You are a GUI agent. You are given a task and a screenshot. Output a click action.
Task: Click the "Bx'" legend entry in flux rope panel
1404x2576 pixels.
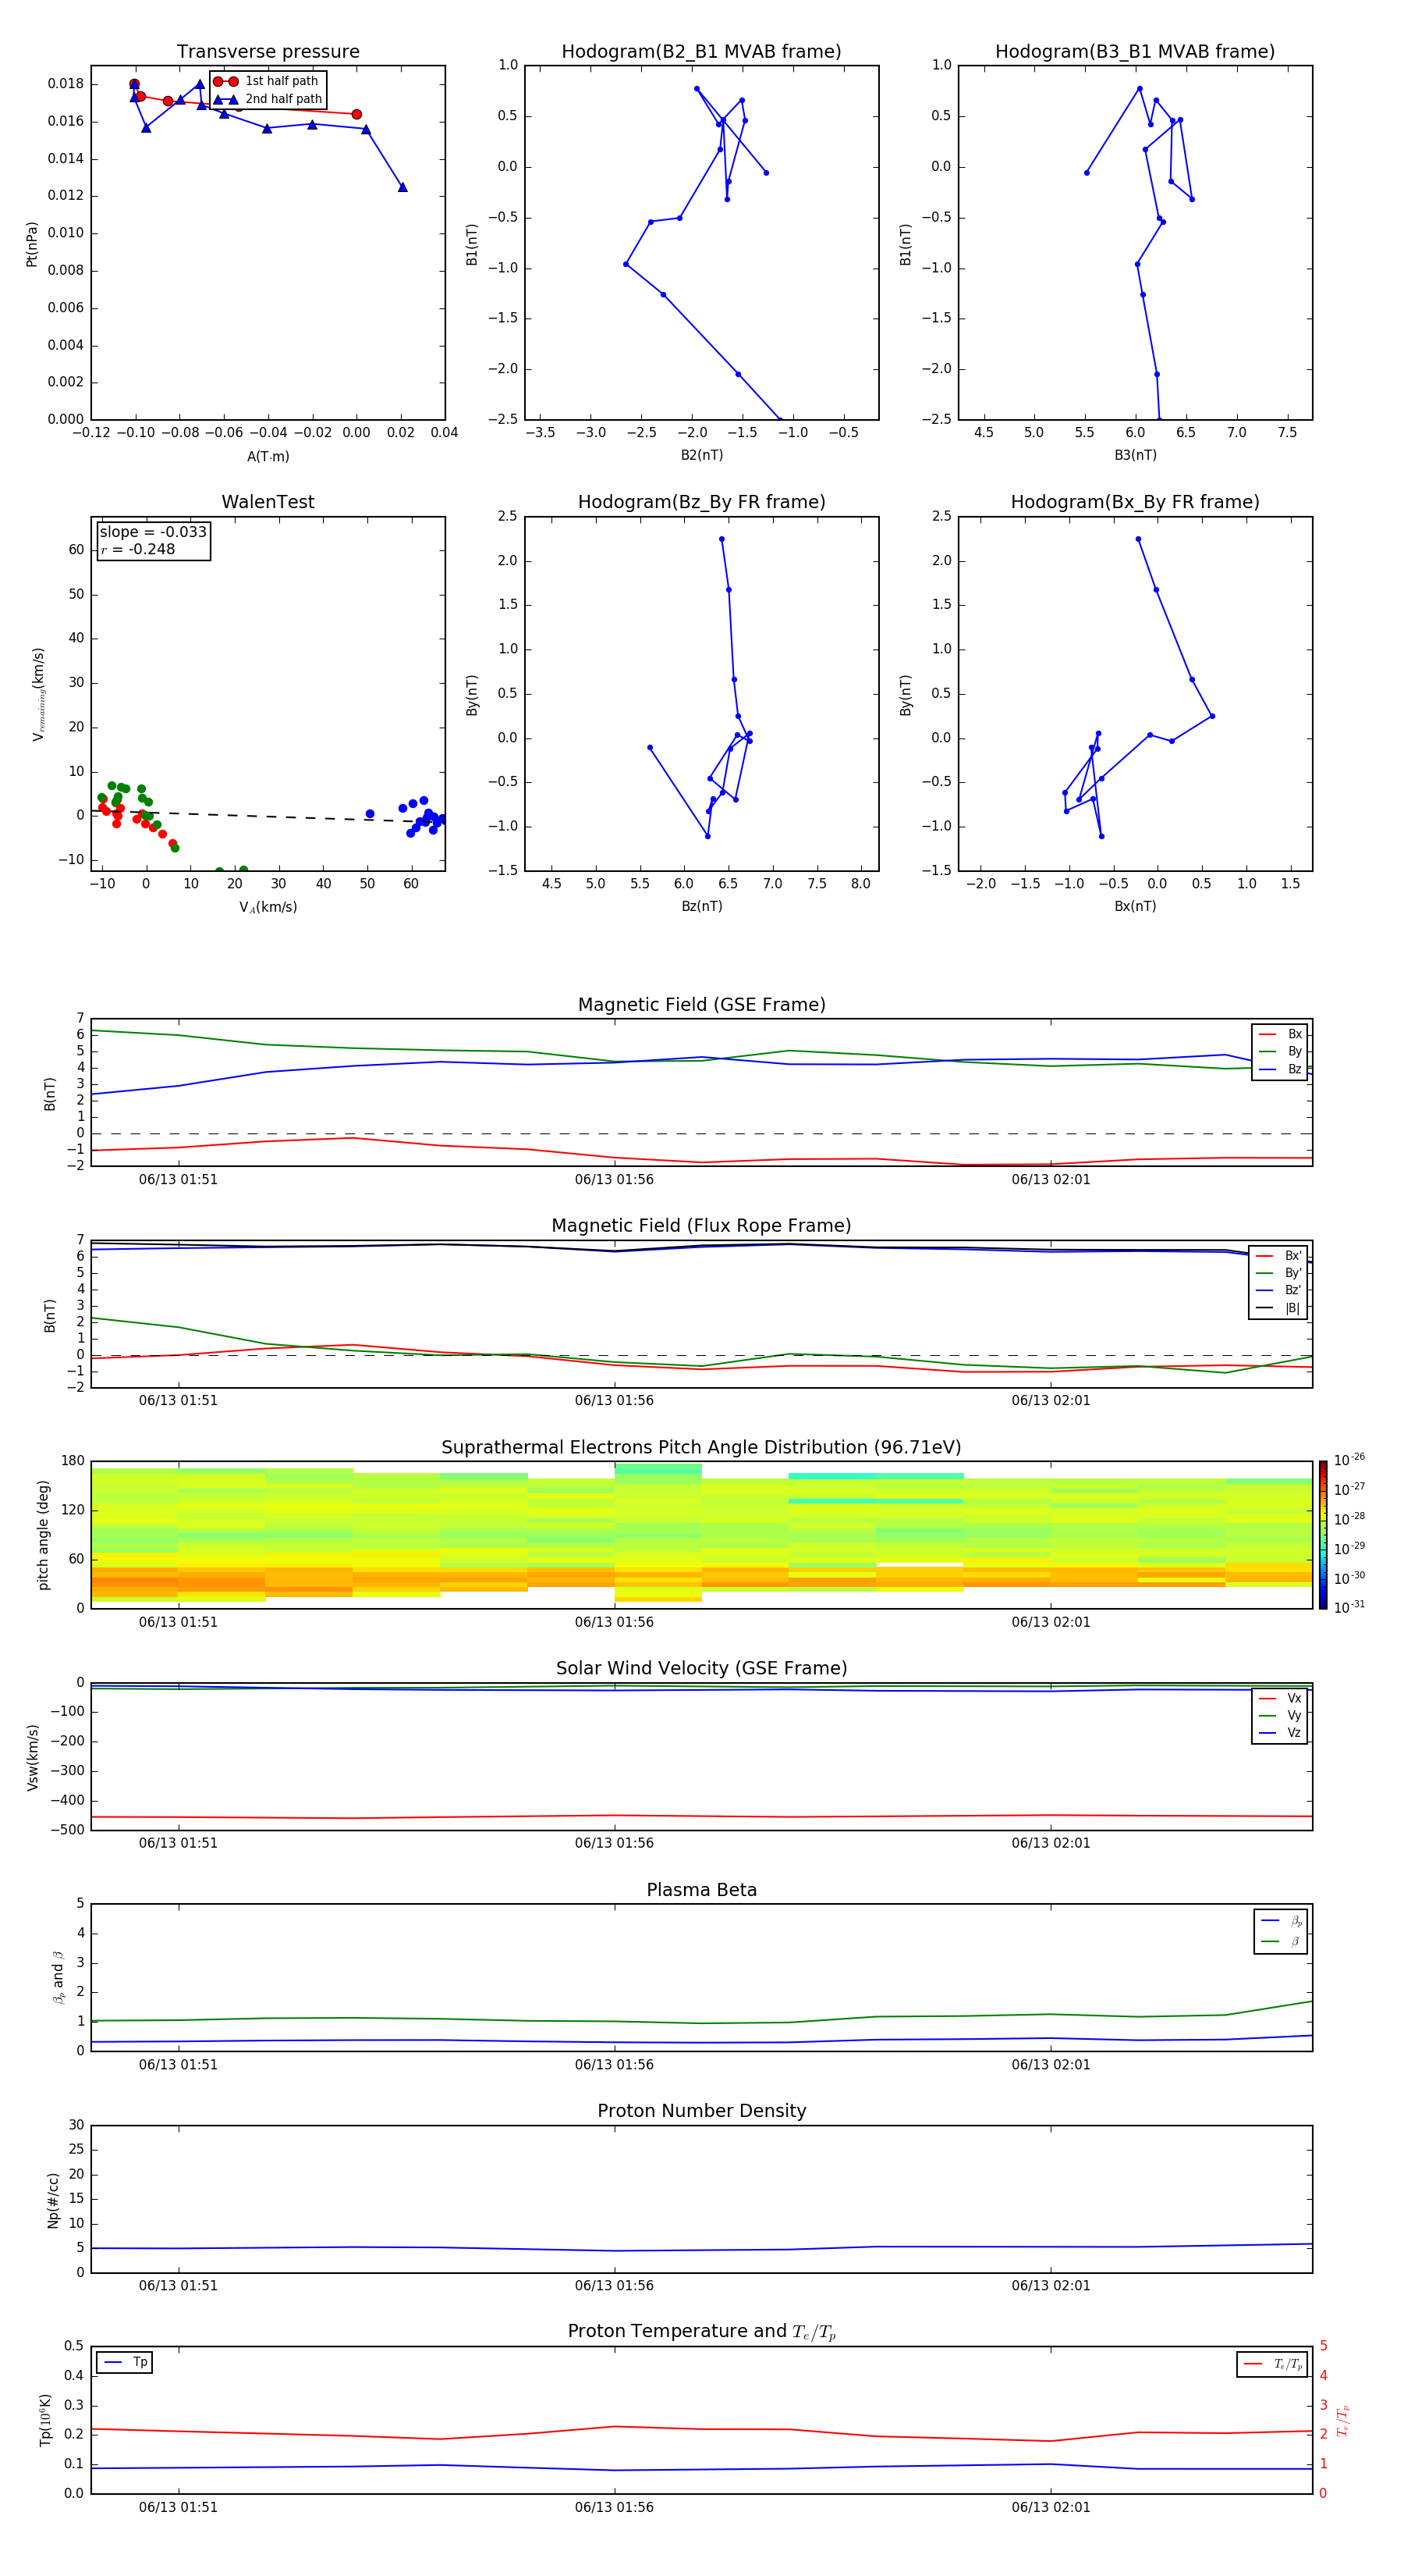[1278, 1256]
